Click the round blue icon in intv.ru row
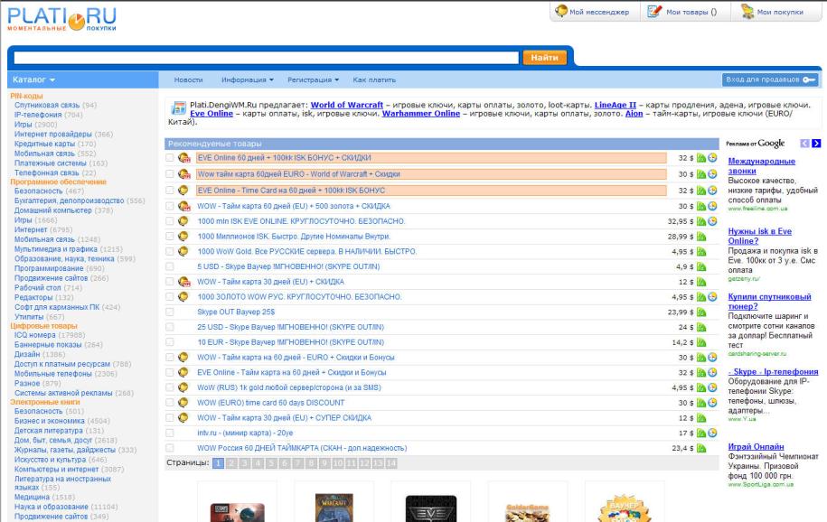 click(x=712, y=433)
